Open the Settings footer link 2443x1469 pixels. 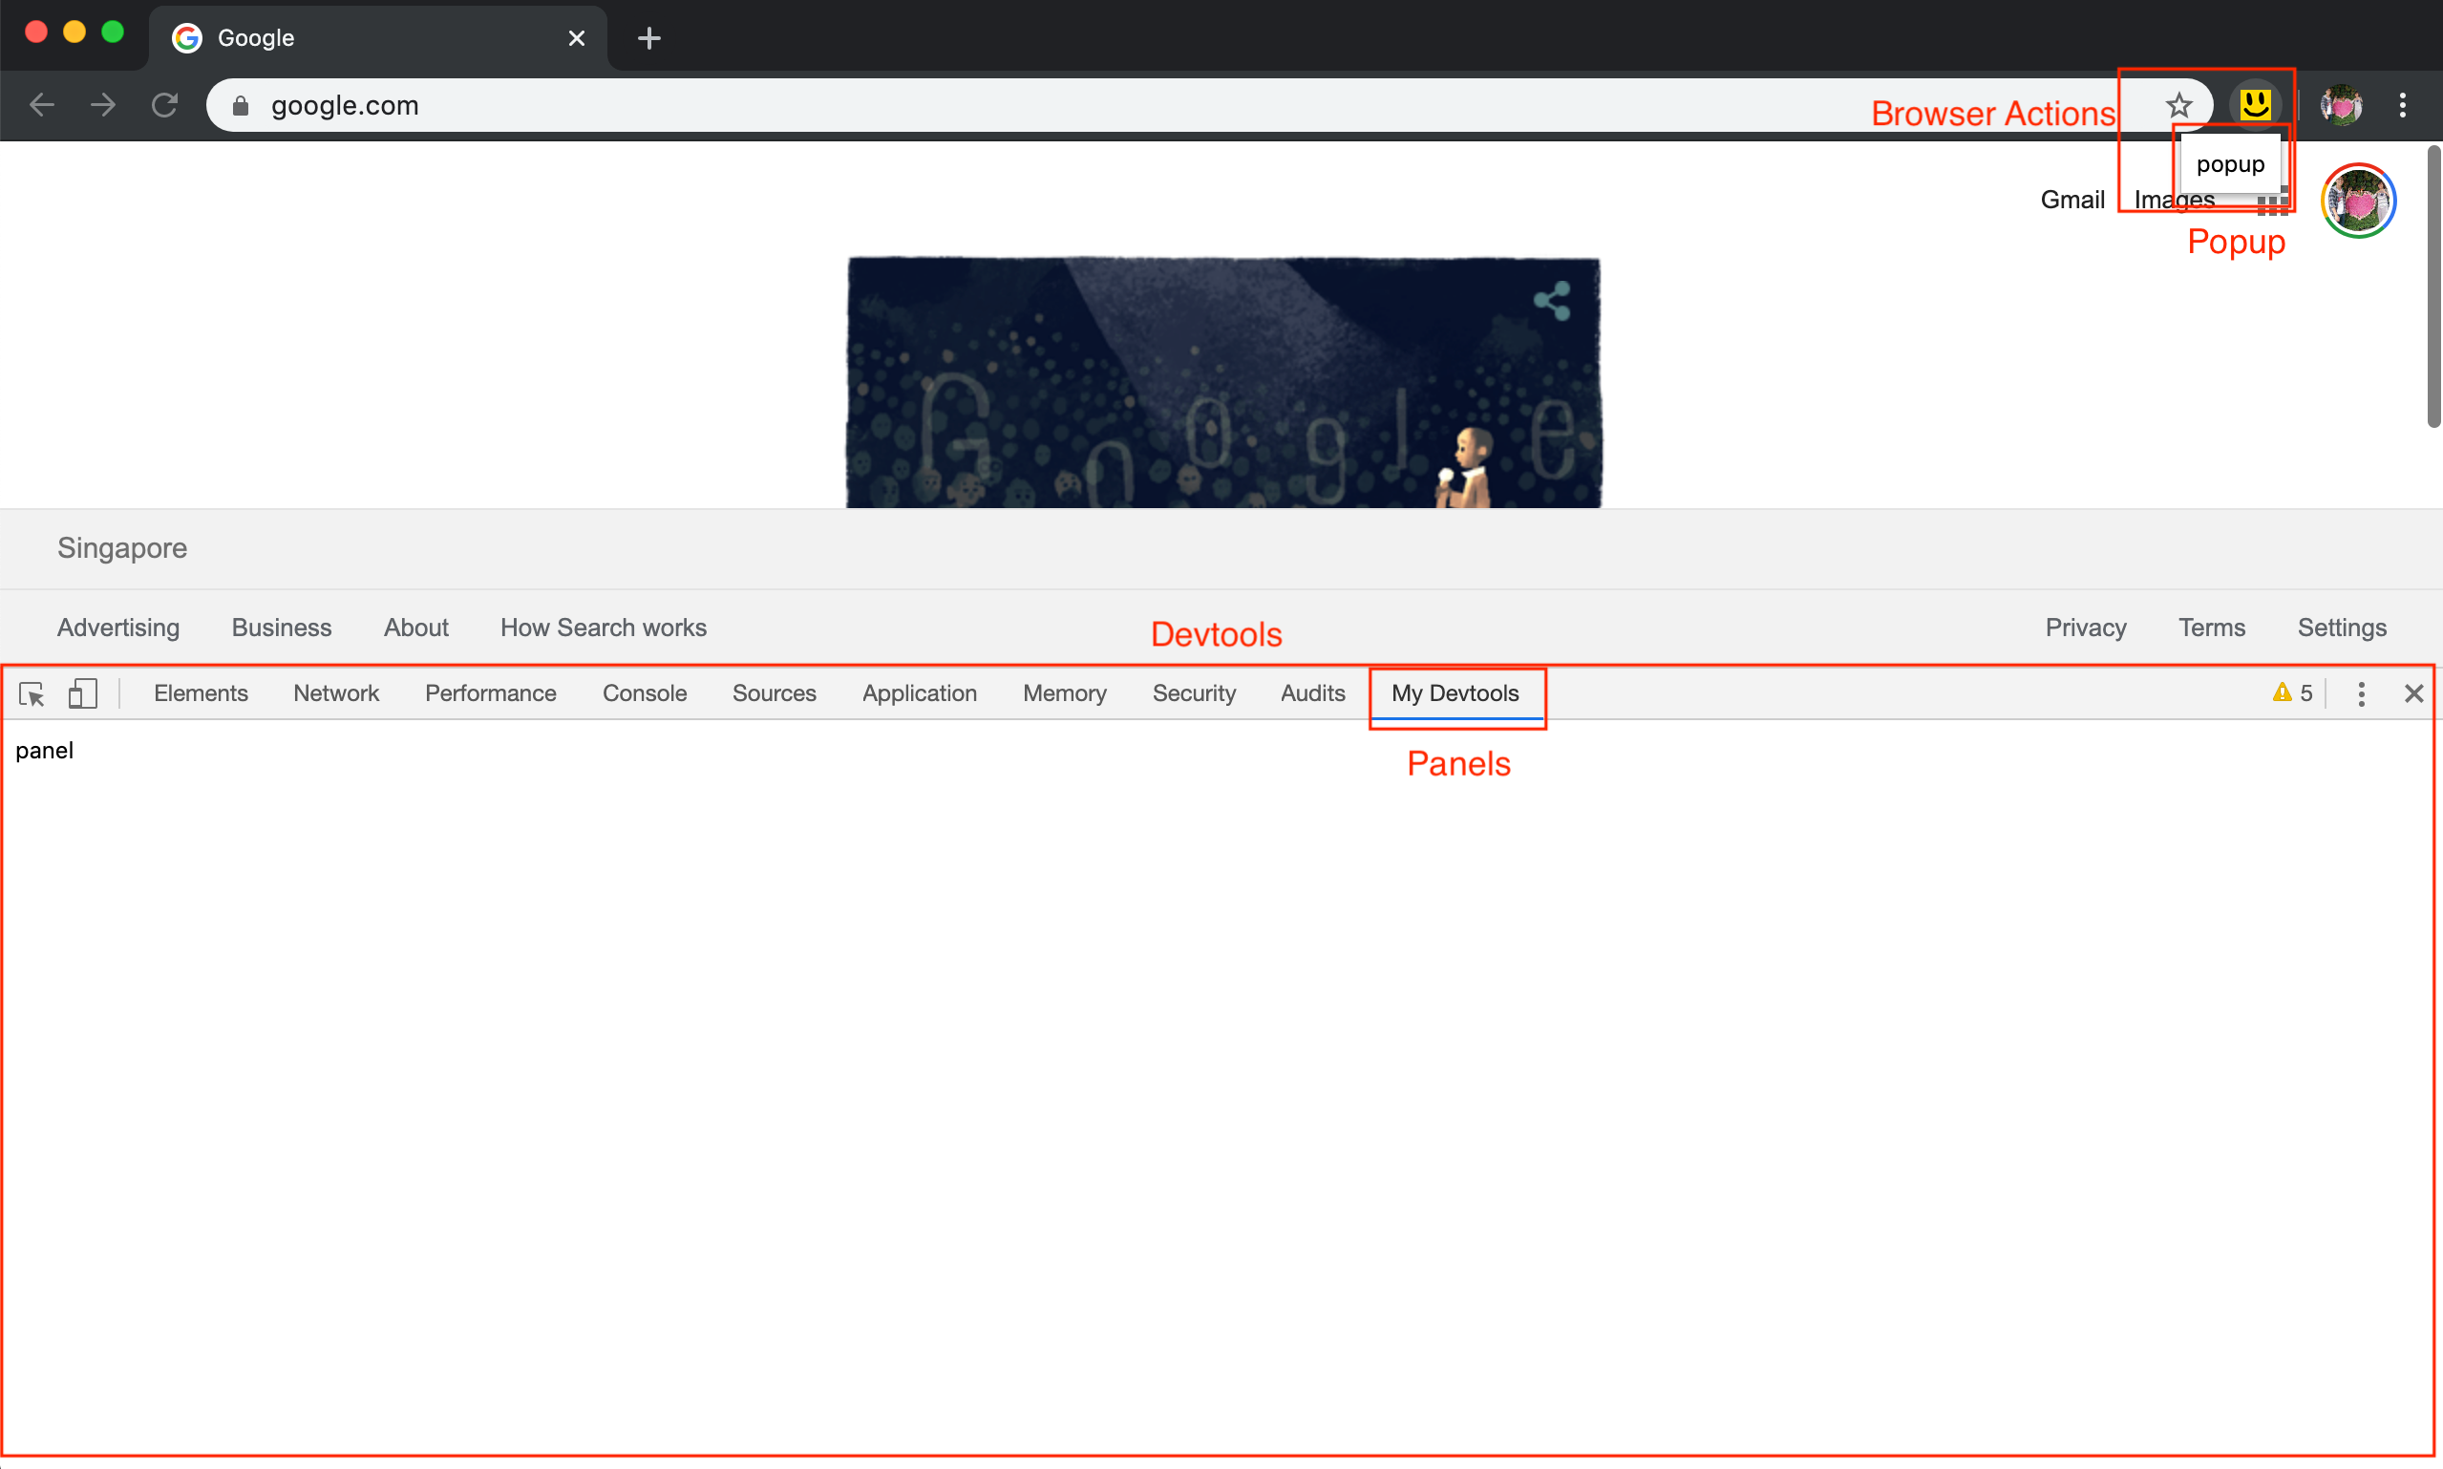click(2341, 628)
